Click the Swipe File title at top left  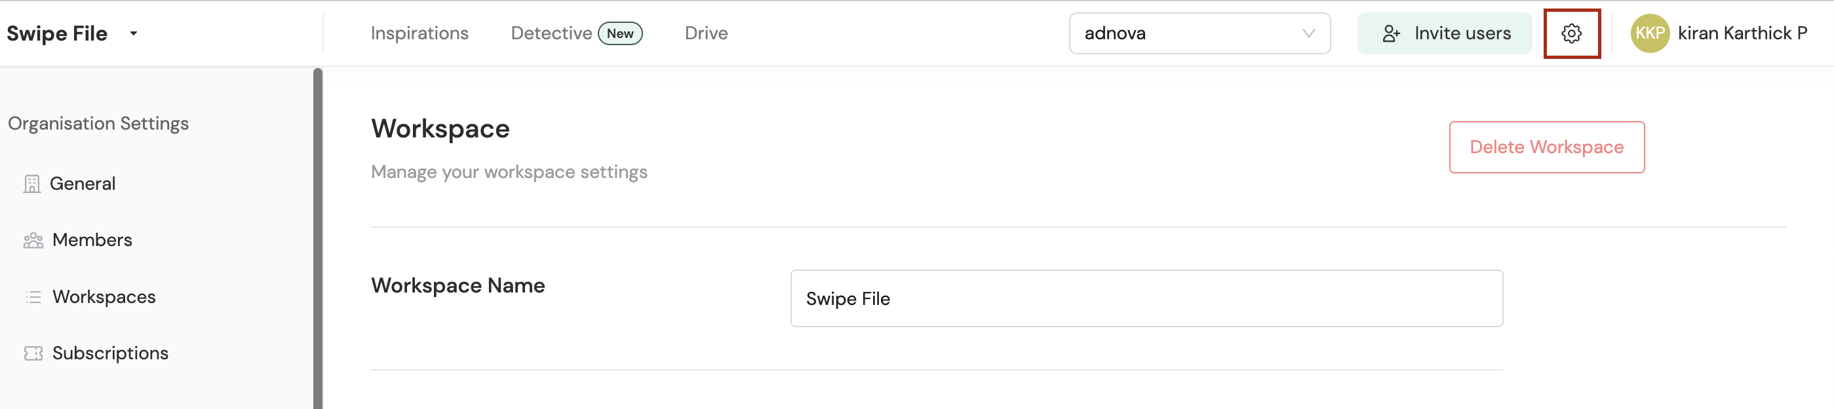pos(57,33)
